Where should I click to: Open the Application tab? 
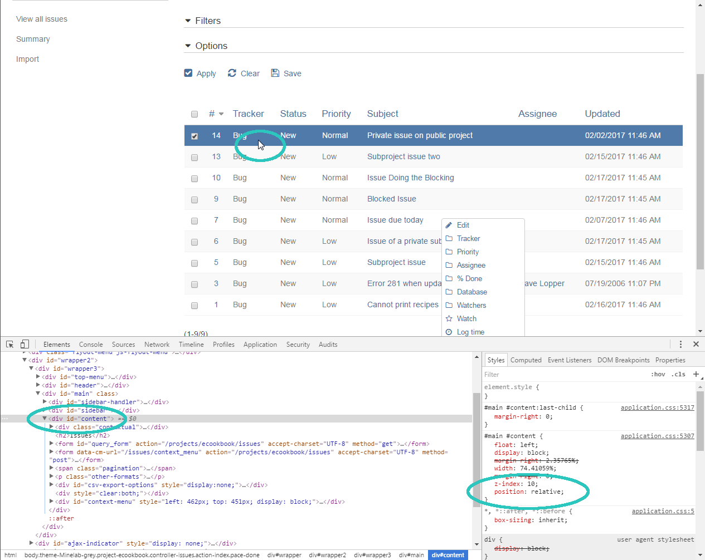click(x=260, y=345)
